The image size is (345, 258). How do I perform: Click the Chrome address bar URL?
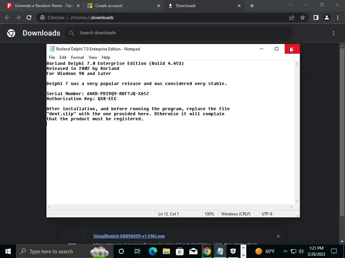(92, 17)
